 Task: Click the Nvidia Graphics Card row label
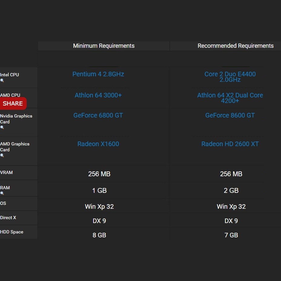16,119
